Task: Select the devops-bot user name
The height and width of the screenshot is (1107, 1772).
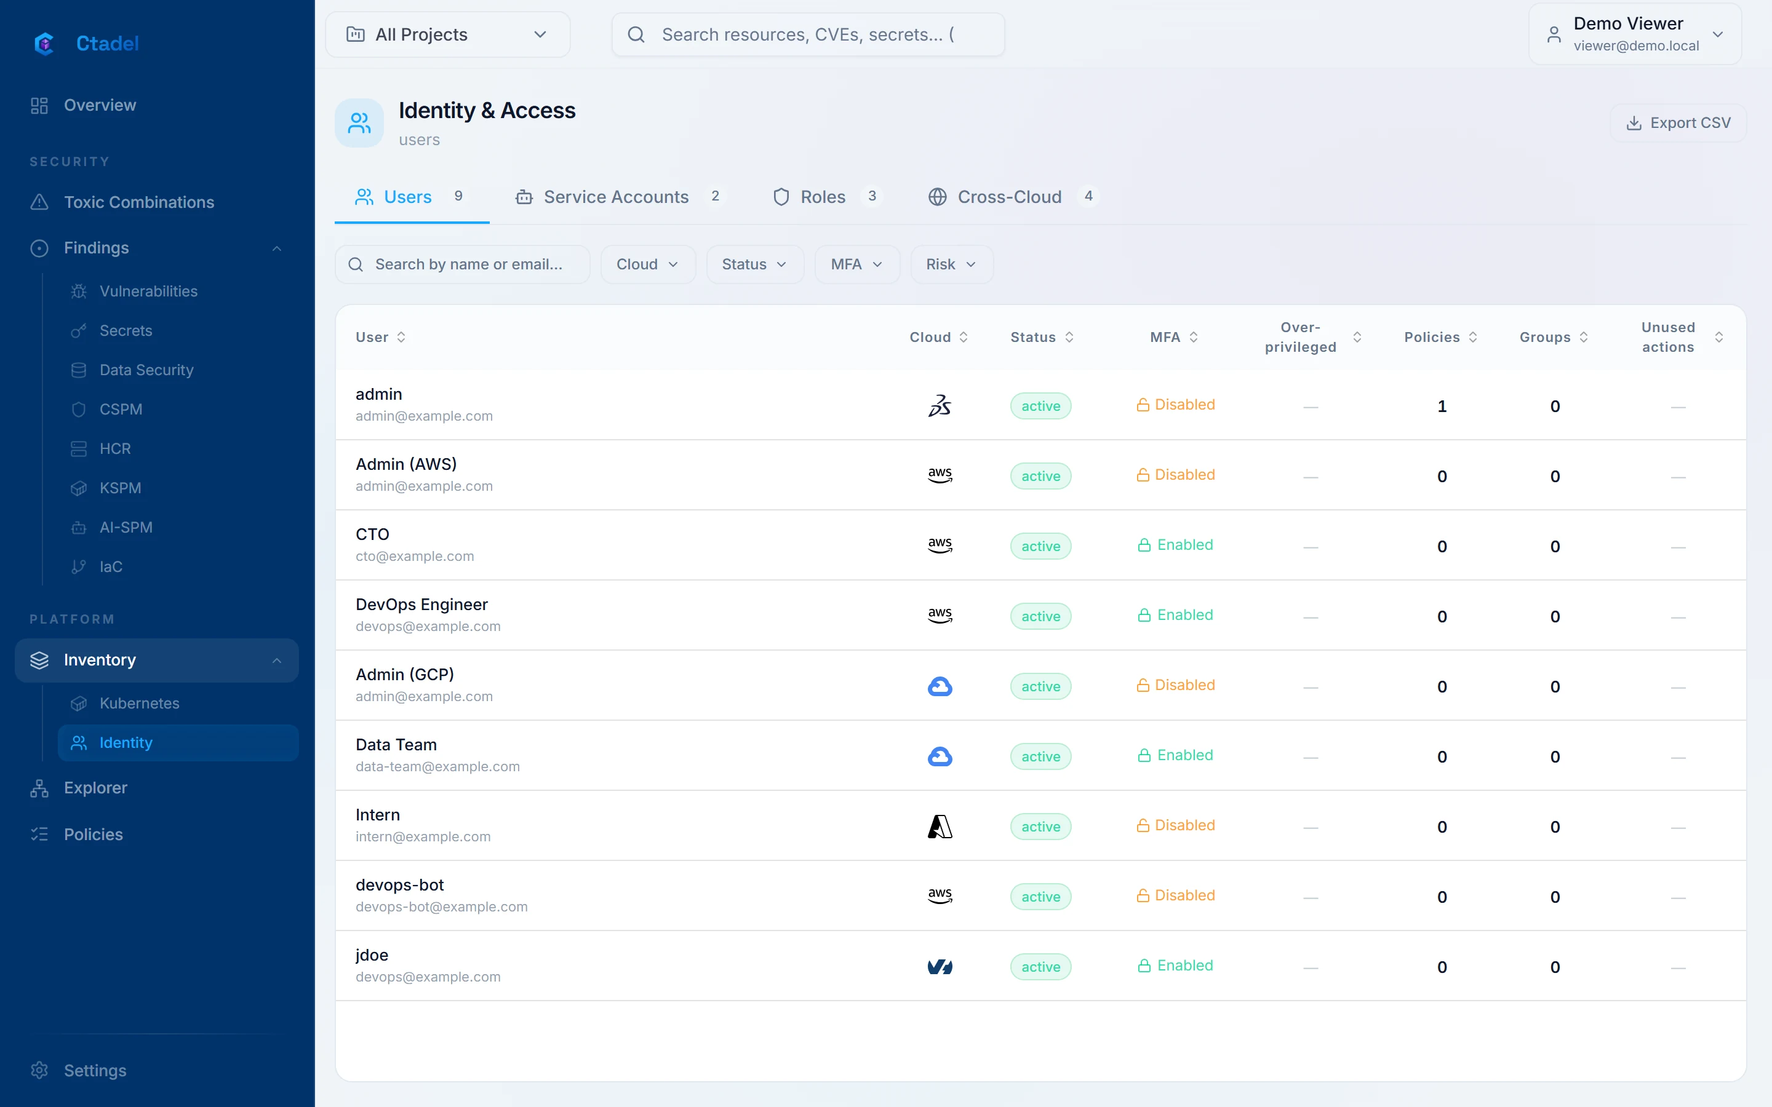Action: [x=400, y=885]
